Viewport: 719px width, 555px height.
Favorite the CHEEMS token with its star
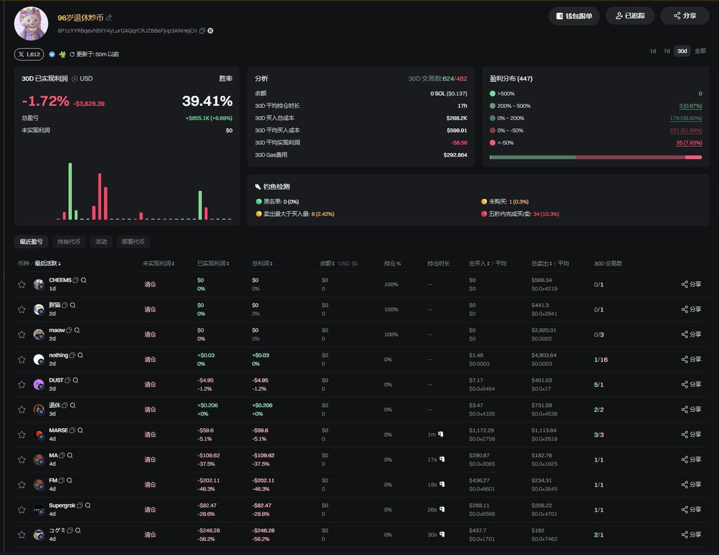(22, 284)
